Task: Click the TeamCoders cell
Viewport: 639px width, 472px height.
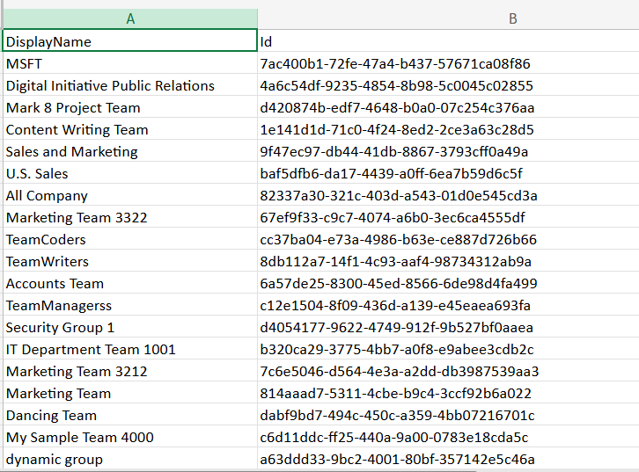Action: pos(130,239)
